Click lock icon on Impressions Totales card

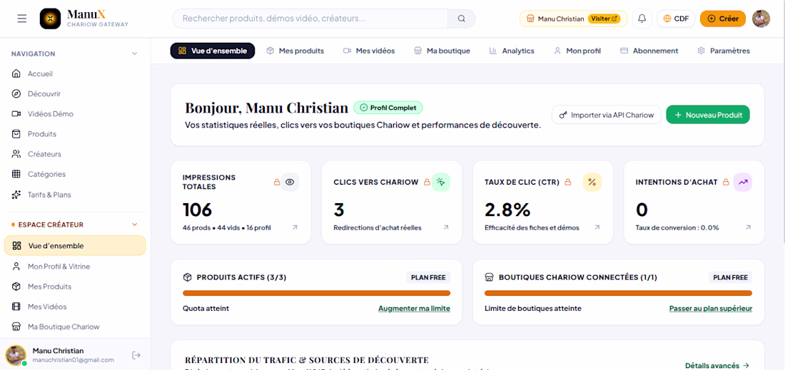pyautogui.click(x=276, y=182)
